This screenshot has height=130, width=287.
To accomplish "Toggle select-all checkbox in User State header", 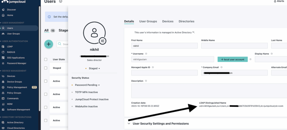I will click(46, 60).
